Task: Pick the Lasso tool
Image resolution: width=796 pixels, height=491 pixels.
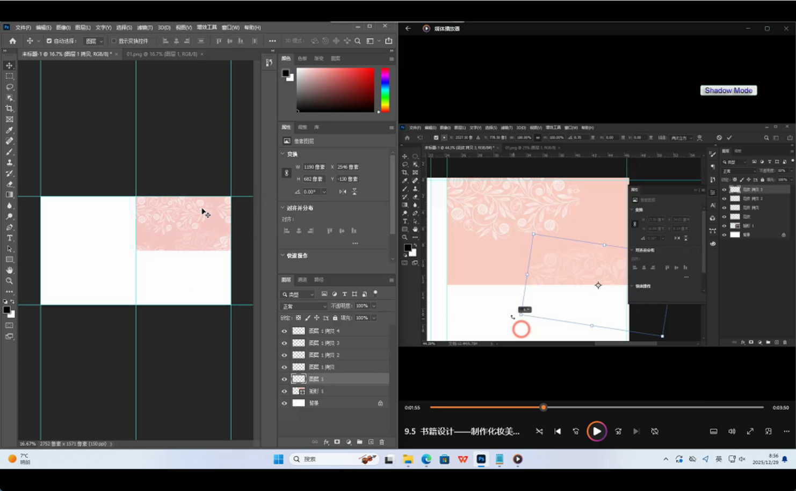Action: [x=9, y=87]
